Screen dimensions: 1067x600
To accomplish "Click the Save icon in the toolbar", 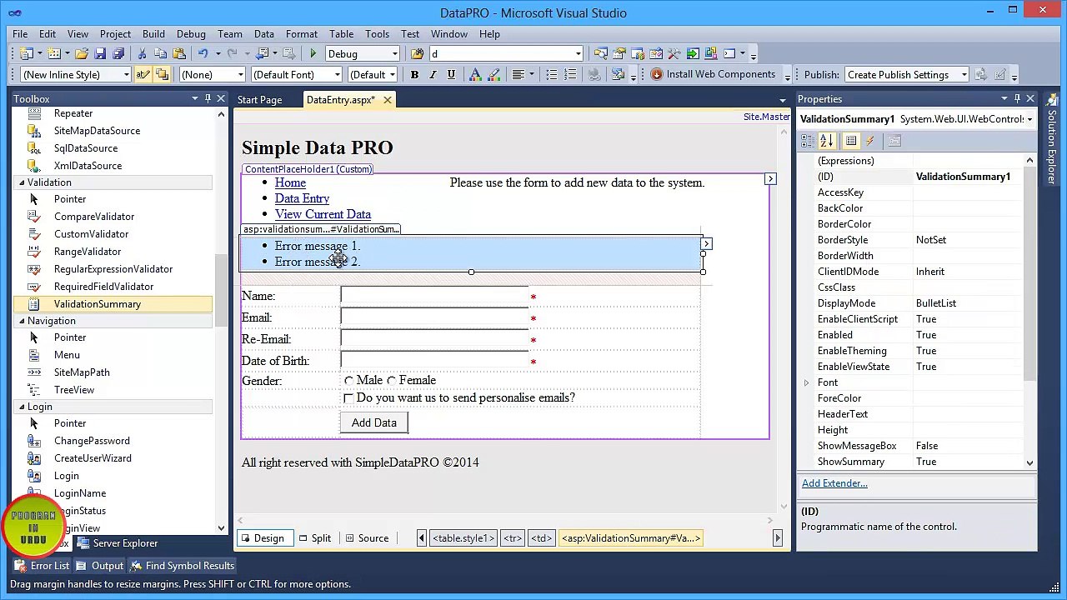I will pyautogui.click(x=100, y=54).
